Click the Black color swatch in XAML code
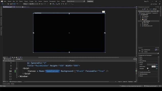 75,71
